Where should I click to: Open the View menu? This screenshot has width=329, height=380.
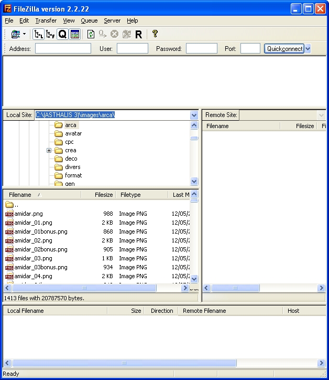tap(69, 20)
